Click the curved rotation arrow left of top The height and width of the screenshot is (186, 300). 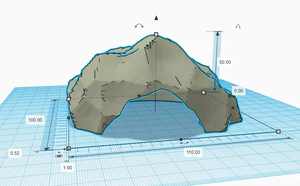[x=139, y=26]
